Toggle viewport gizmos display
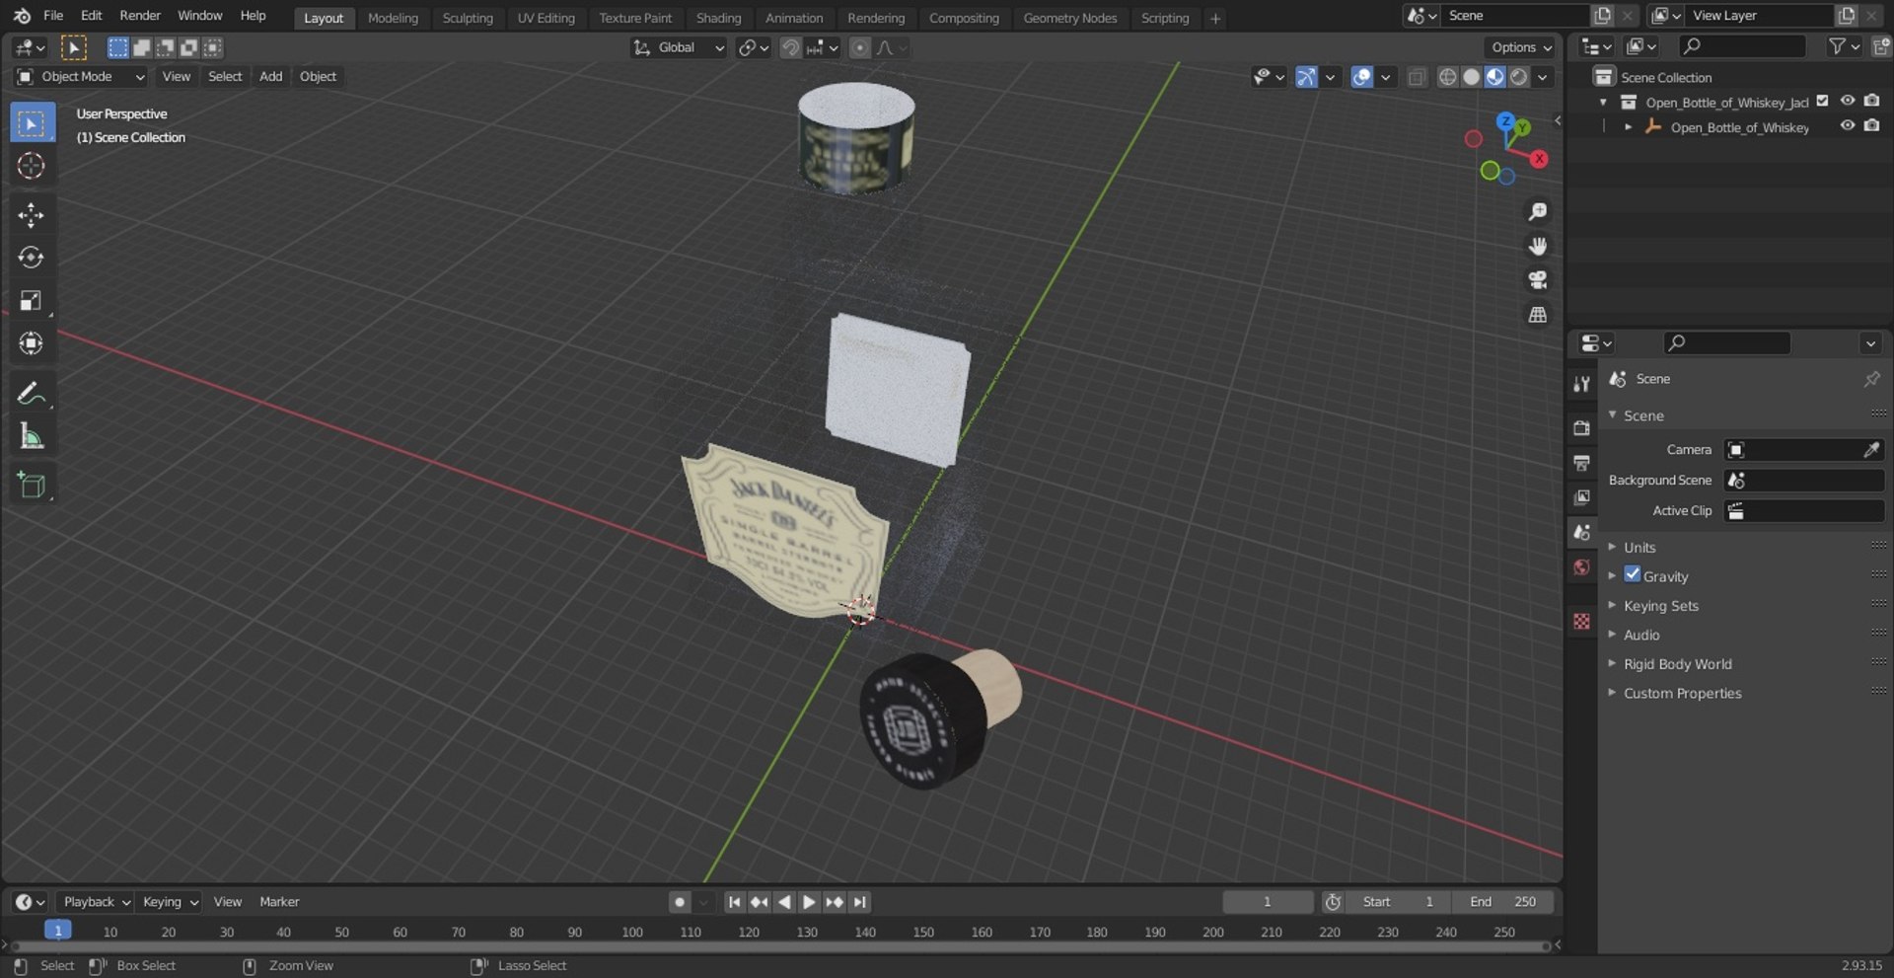The height and width of the screenshot is (978, 1894). 1306,77
